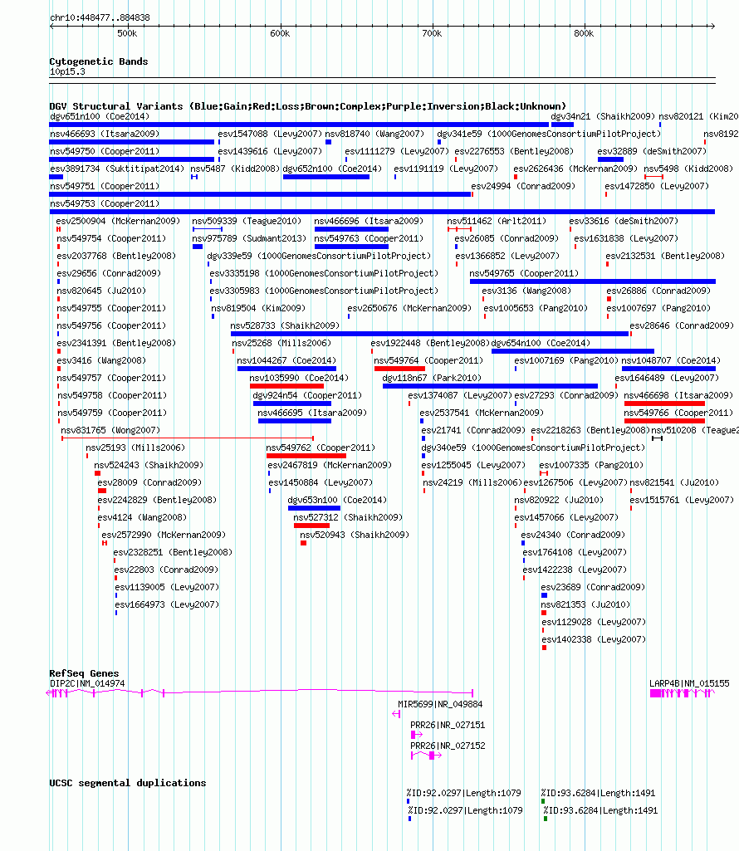Click the 600k ruler position
This screenshot has width=739, height=851.
[x=280, y=34]
